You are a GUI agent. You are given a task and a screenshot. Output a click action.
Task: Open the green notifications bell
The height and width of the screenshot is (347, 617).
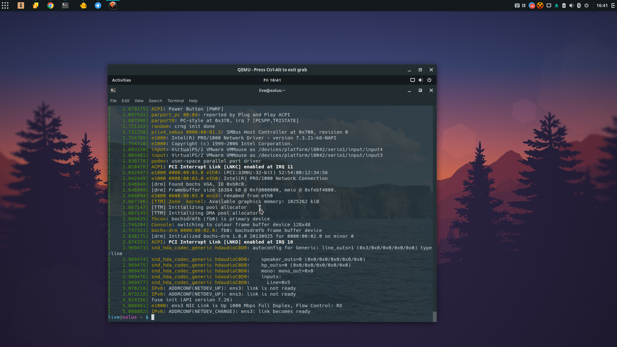(x=557, y=5)
